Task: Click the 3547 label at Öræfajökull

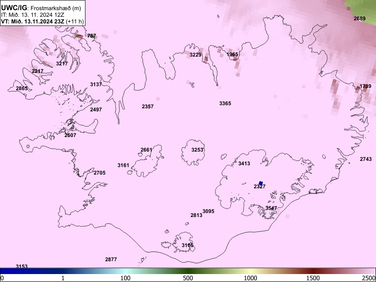Action: 271,208
